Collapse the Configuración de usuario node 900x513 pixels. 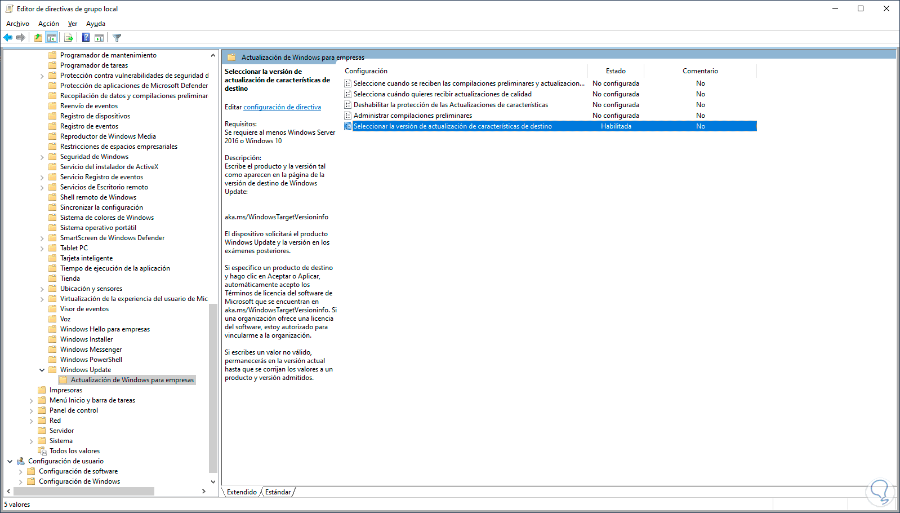(x=10, y=461)
